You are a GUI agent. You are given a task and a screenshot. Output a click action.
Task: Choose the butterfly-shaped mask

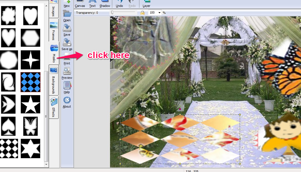[30, 127]
